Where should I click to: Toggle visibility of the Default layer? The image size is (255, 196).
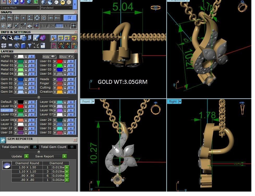(x=32, y=102)
